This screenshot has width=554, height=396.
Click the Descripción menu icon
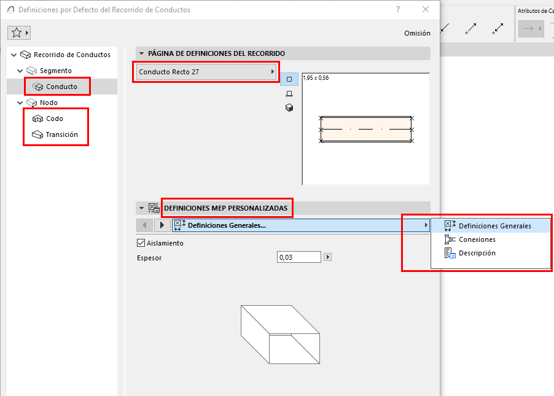point(450,253)
